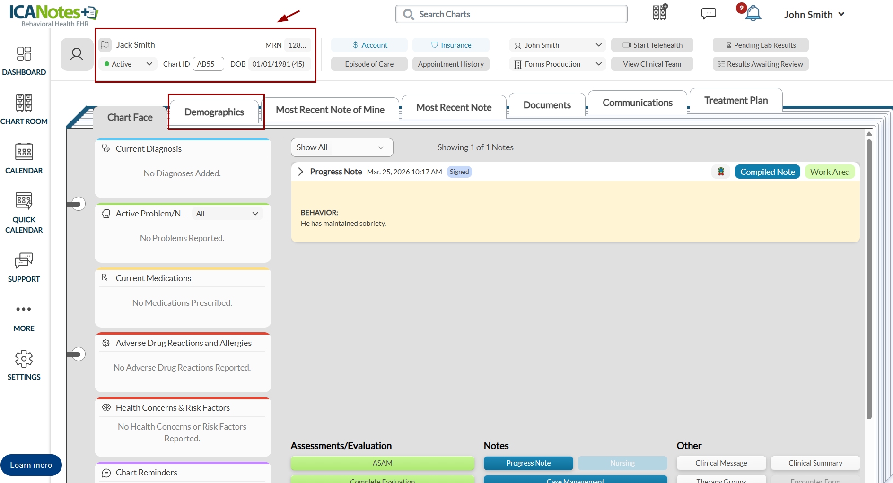
Task: Expand the Progress Note entry chevron
Action: [300, 172]
